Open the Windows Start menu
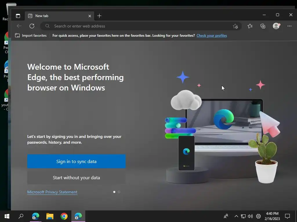 pyautogui.click(x=7, y=216)
